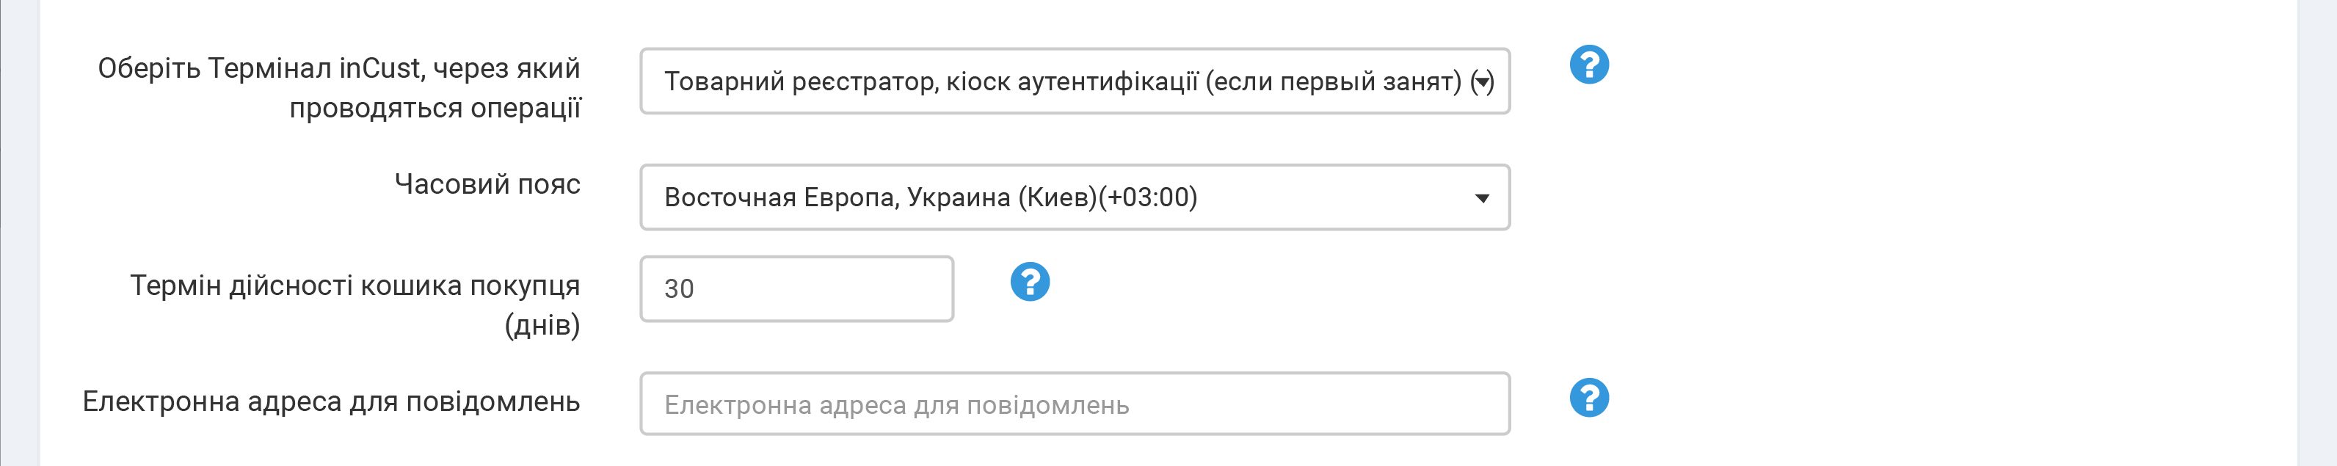2337x466 pixels.
Task: Click the Електронна адреса для повідомлень input
Action: click(x=1074, y=404)
